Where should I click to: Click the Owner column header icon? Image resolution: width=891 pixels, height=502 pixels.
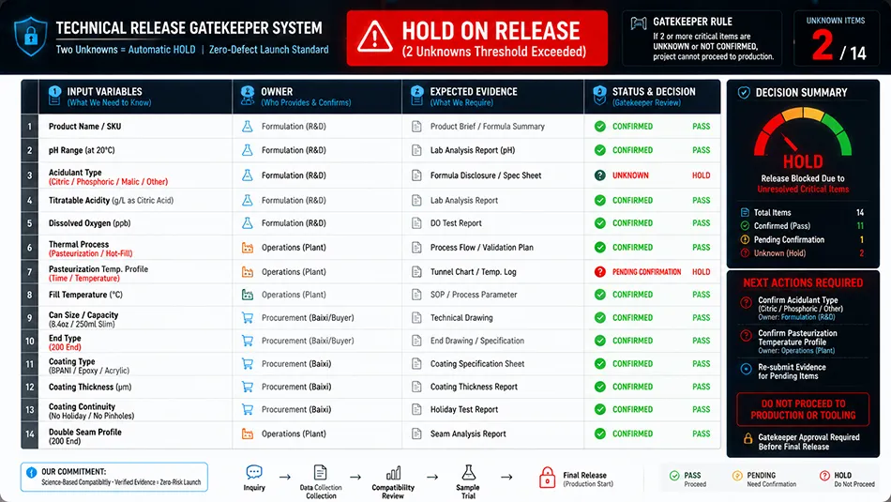[x=248, y=96]
